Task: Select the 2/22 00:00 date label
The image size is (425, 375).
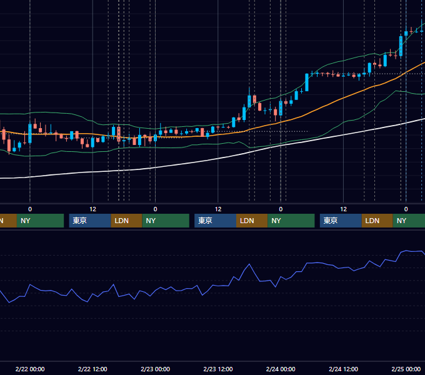Action: point(30,369)
